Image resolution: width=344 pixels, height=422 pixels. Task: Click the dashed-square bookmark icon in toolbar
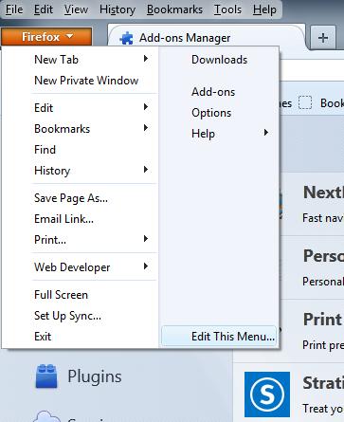[x=305, y=103]
